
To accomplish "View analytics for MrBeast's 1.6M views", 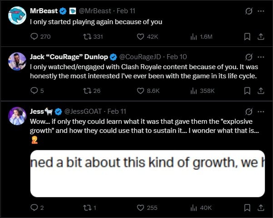I will click(193, 37).
